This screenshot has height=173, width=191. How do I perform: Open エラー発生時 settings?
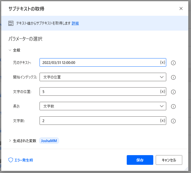pyautogui.click(x=21, y=160)
